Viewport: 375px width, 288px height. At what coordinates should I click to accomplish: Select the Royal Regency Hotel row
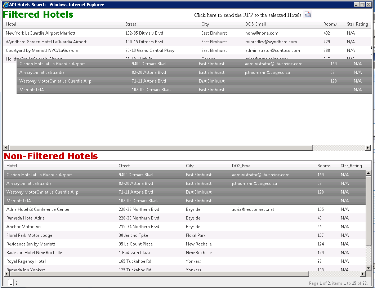click(185, 261)
